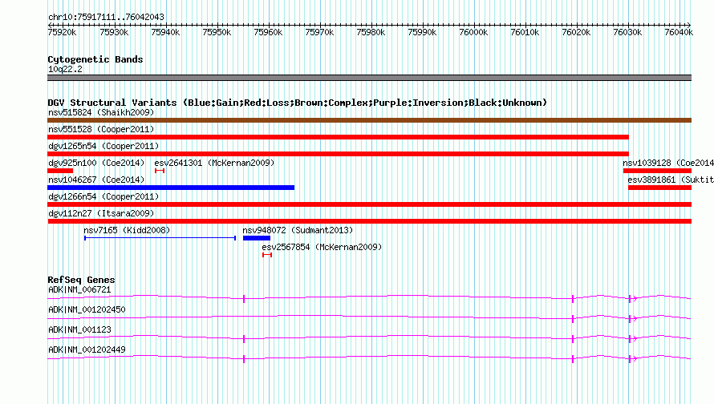714x404 pixels.
Task: Click the small red esv2567854 variant marker
Action: (267, 255)
